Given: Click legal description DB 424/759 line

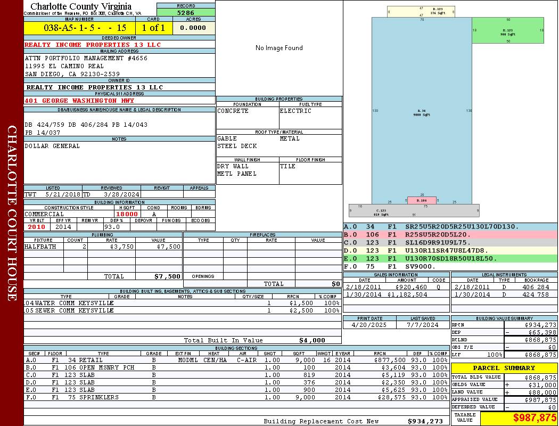Looking at the screenshot, I should point(86,125).
